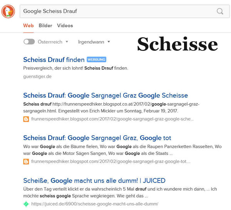Toggle the Österreich region switch
Viewport: 231px width, 210px height.
(x=29, y=42)
